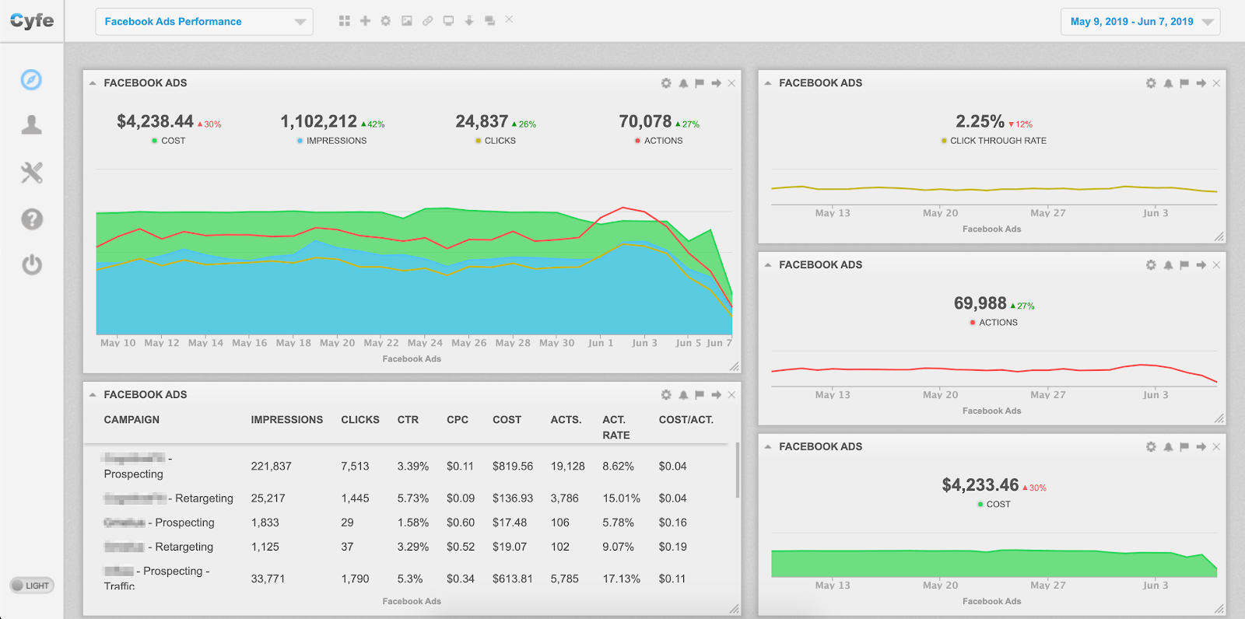Click bell icon on campaign table widget
This screenshot has width=1245, height=619.
pos(683,395)
